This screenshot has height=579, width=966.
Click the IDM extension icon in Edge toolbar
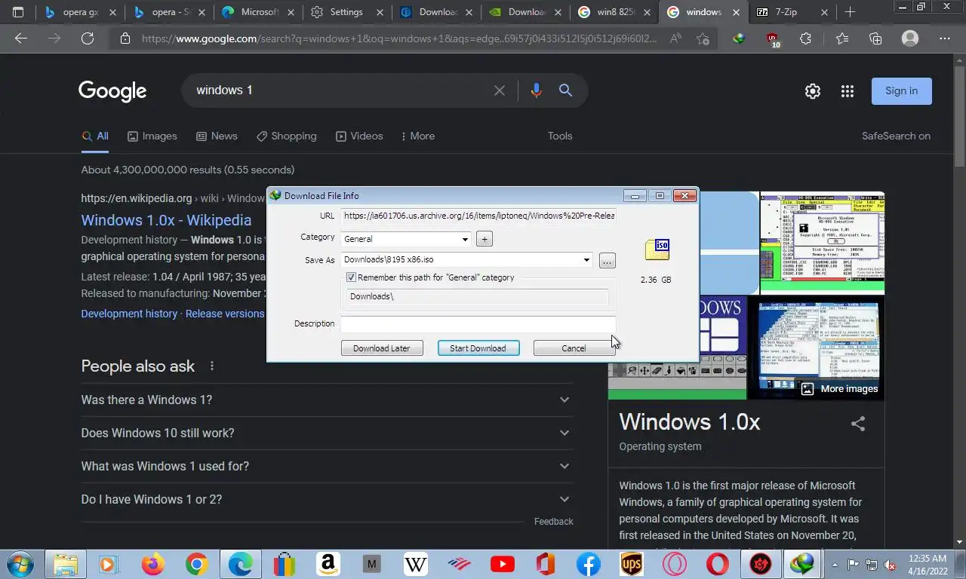click(739, 38)
